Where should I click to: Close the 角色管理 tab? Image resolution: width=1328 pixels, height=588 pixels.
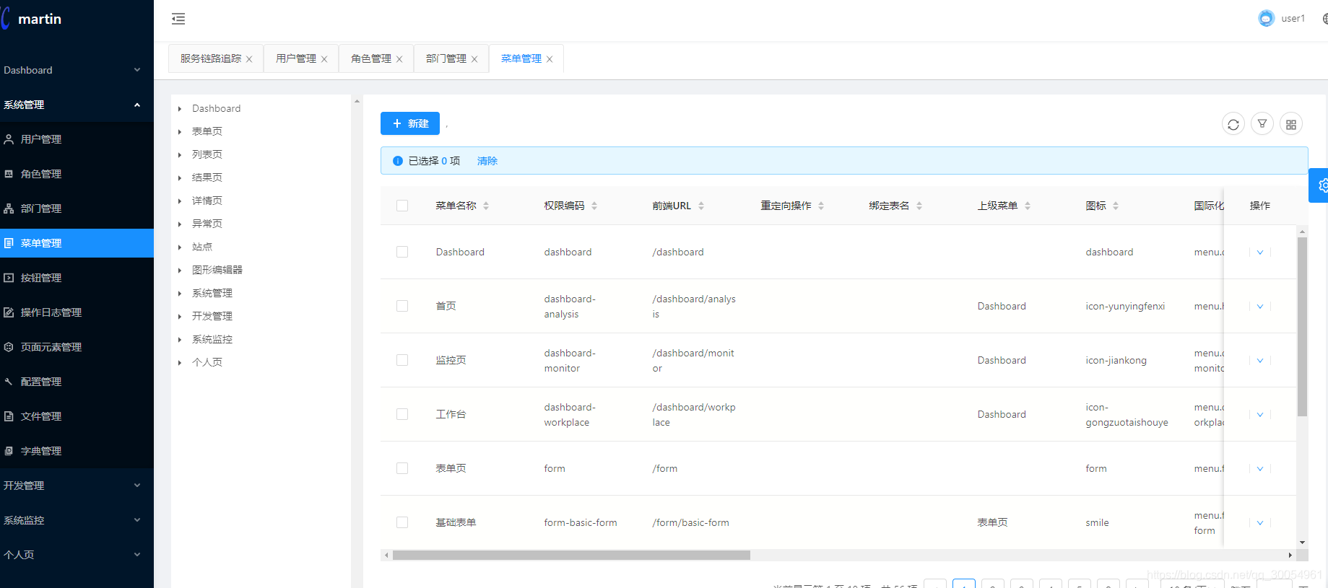(399, 59)
